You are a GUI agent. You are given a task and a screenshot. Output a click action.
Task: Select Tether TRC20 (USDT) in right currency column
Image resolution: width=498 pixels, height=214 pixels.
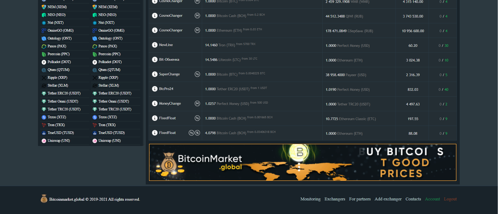point(115,109)
